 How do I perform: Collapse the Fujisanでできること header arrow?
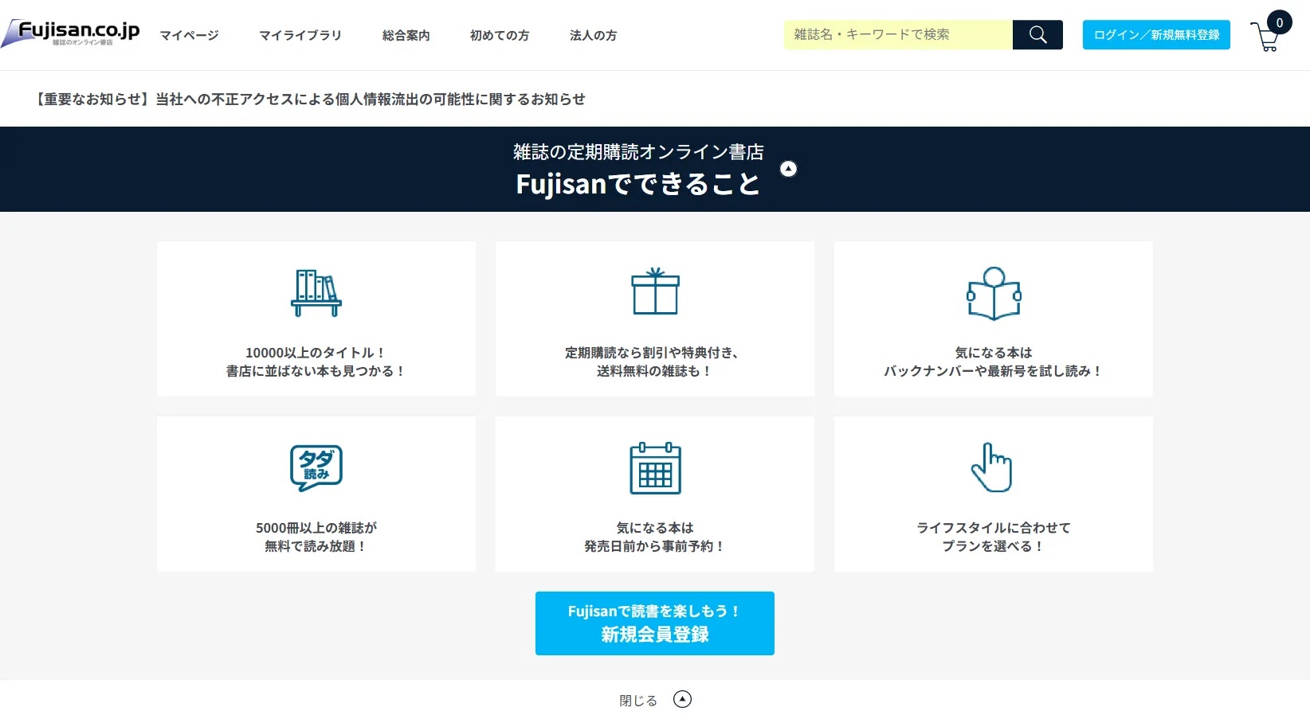[x=788, y=168]
